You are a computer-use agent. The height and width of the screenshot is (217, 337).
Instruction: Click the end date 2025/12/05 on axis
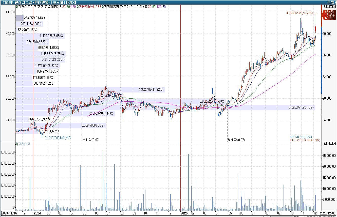tap(327, 213)
